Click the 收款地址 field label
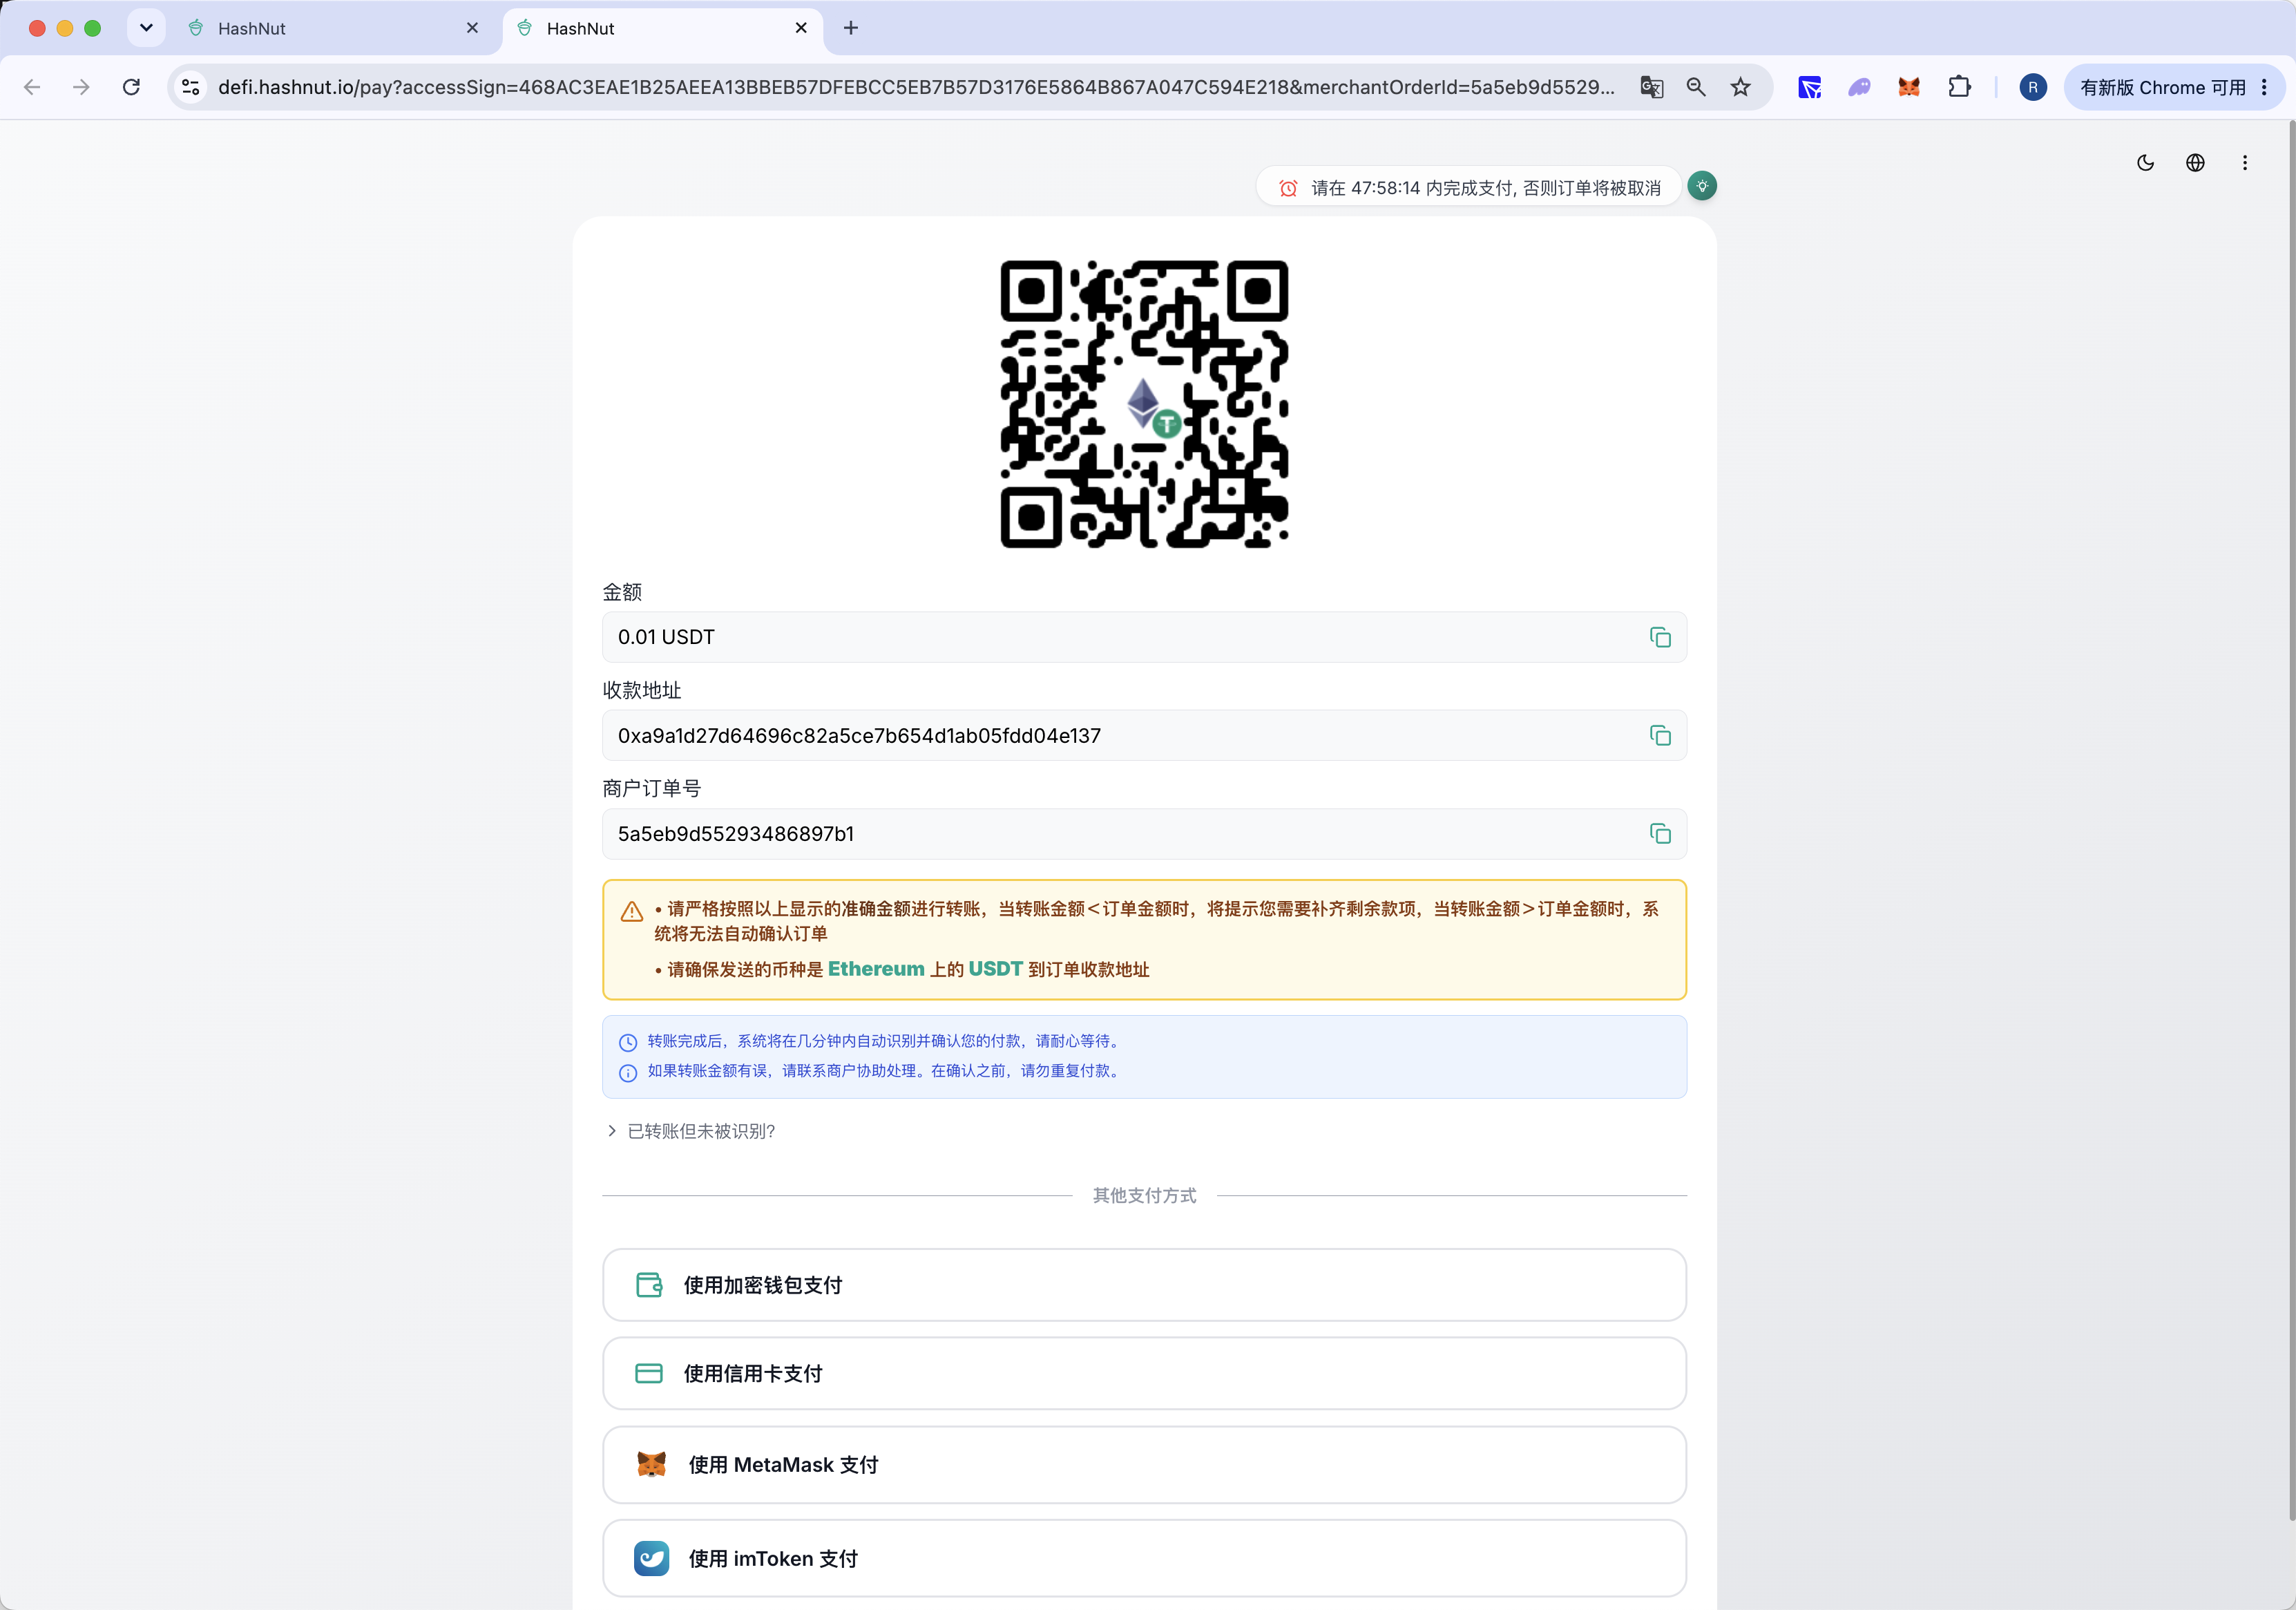 pos(641,690)
